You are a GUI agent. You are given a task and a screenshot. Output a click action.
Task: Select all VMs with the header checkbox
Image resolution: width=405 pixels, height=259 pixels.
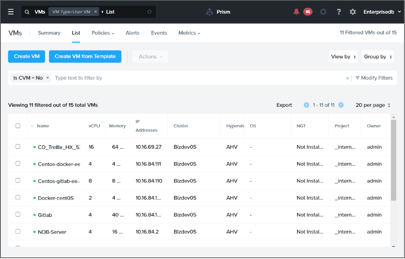[x=17, y=125]
